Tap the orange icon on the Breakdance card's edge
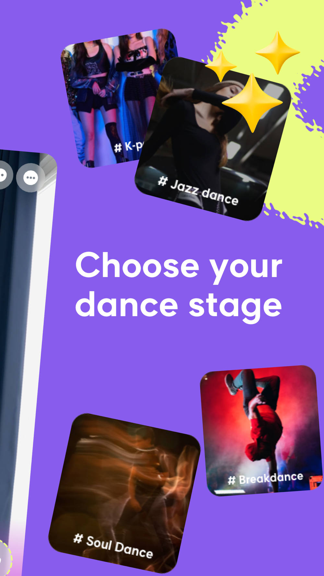The height and width of the screenshot is (576, 324). 316,482
